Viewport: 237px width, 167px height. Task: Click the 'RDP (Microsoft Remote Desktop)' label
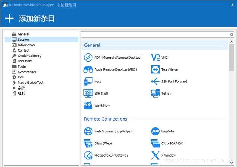pos(118,58)
